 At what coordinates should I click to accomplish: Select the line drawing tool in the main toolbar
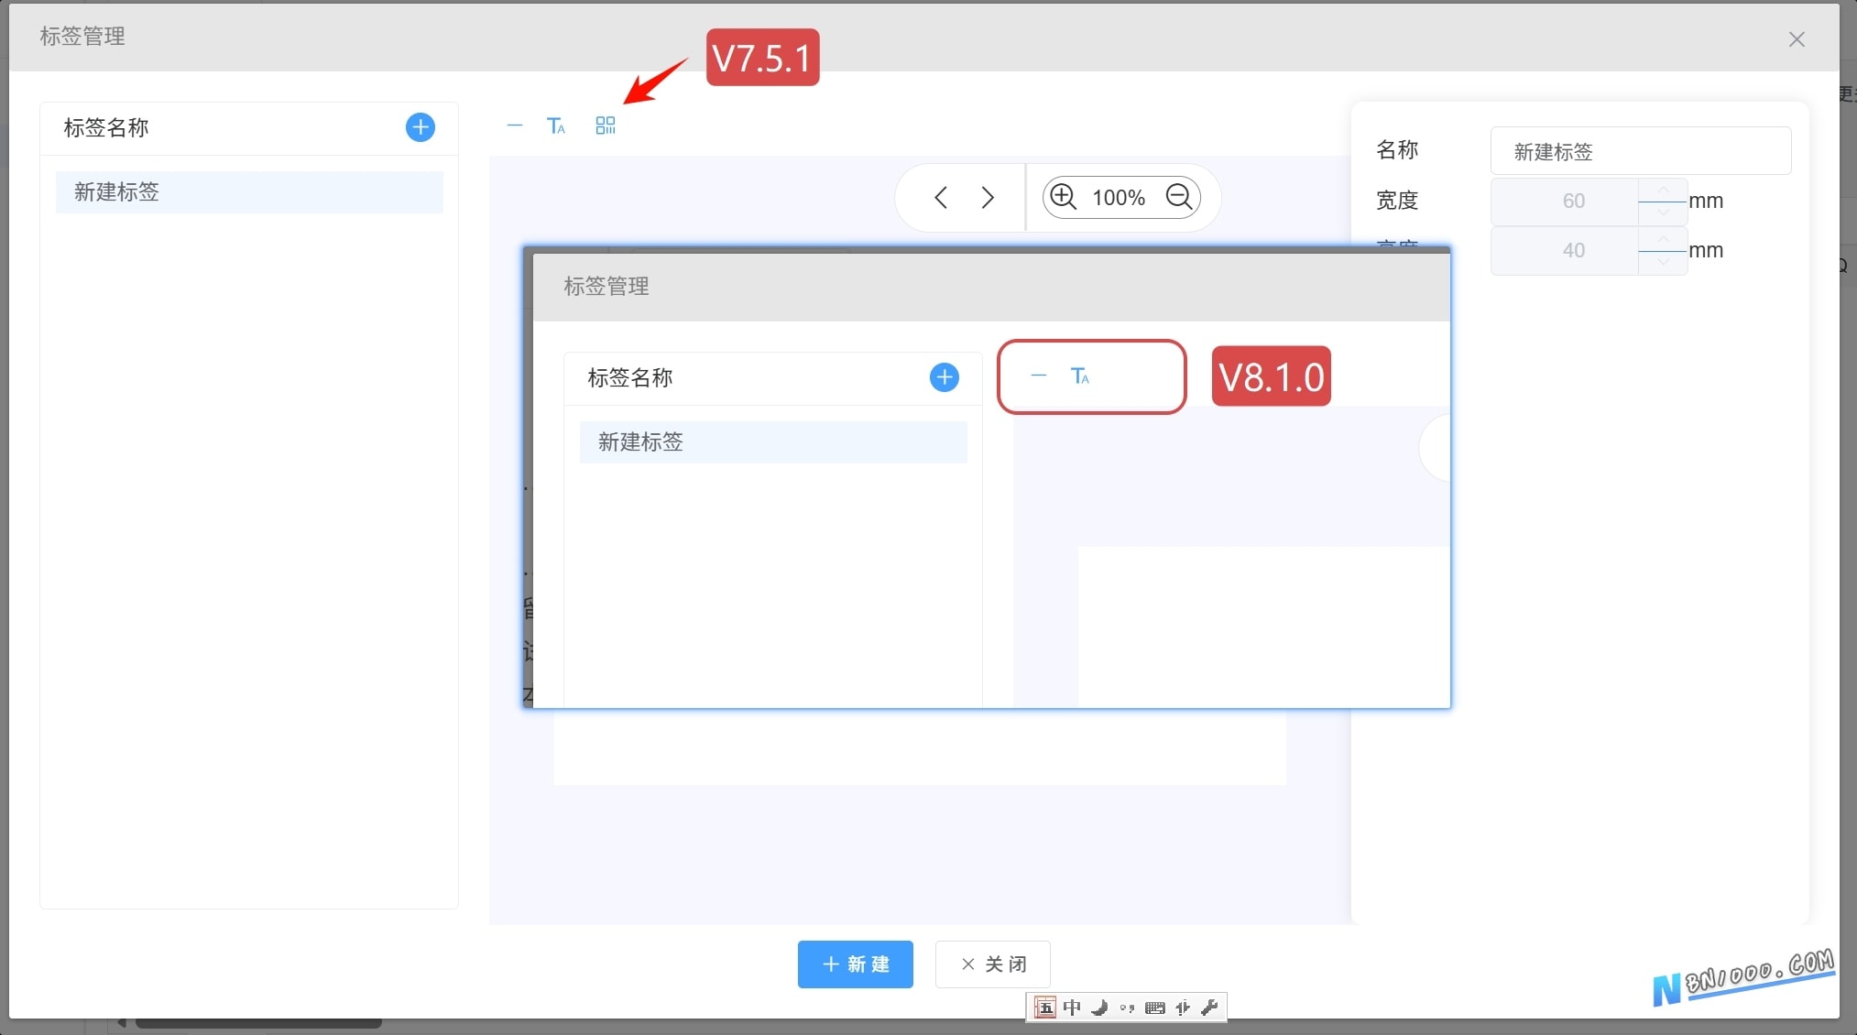pos(515,125)
